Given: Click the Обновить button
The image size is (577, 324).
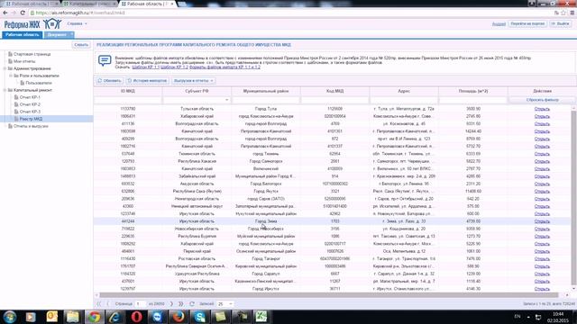Looking at the screenshot, I should 110,80.
